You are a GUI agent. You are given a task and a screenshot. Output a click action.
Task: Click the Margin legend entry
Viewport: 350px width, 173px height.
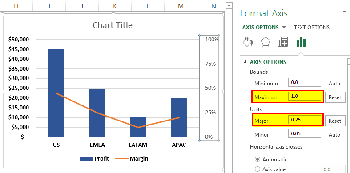pyautogui.click(x=132, y=159)
